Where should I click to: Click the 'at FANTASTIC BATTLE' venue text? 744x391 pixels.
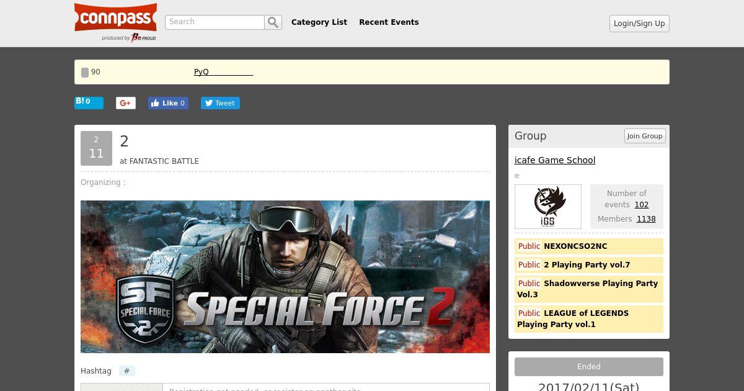tap(159, 161)
